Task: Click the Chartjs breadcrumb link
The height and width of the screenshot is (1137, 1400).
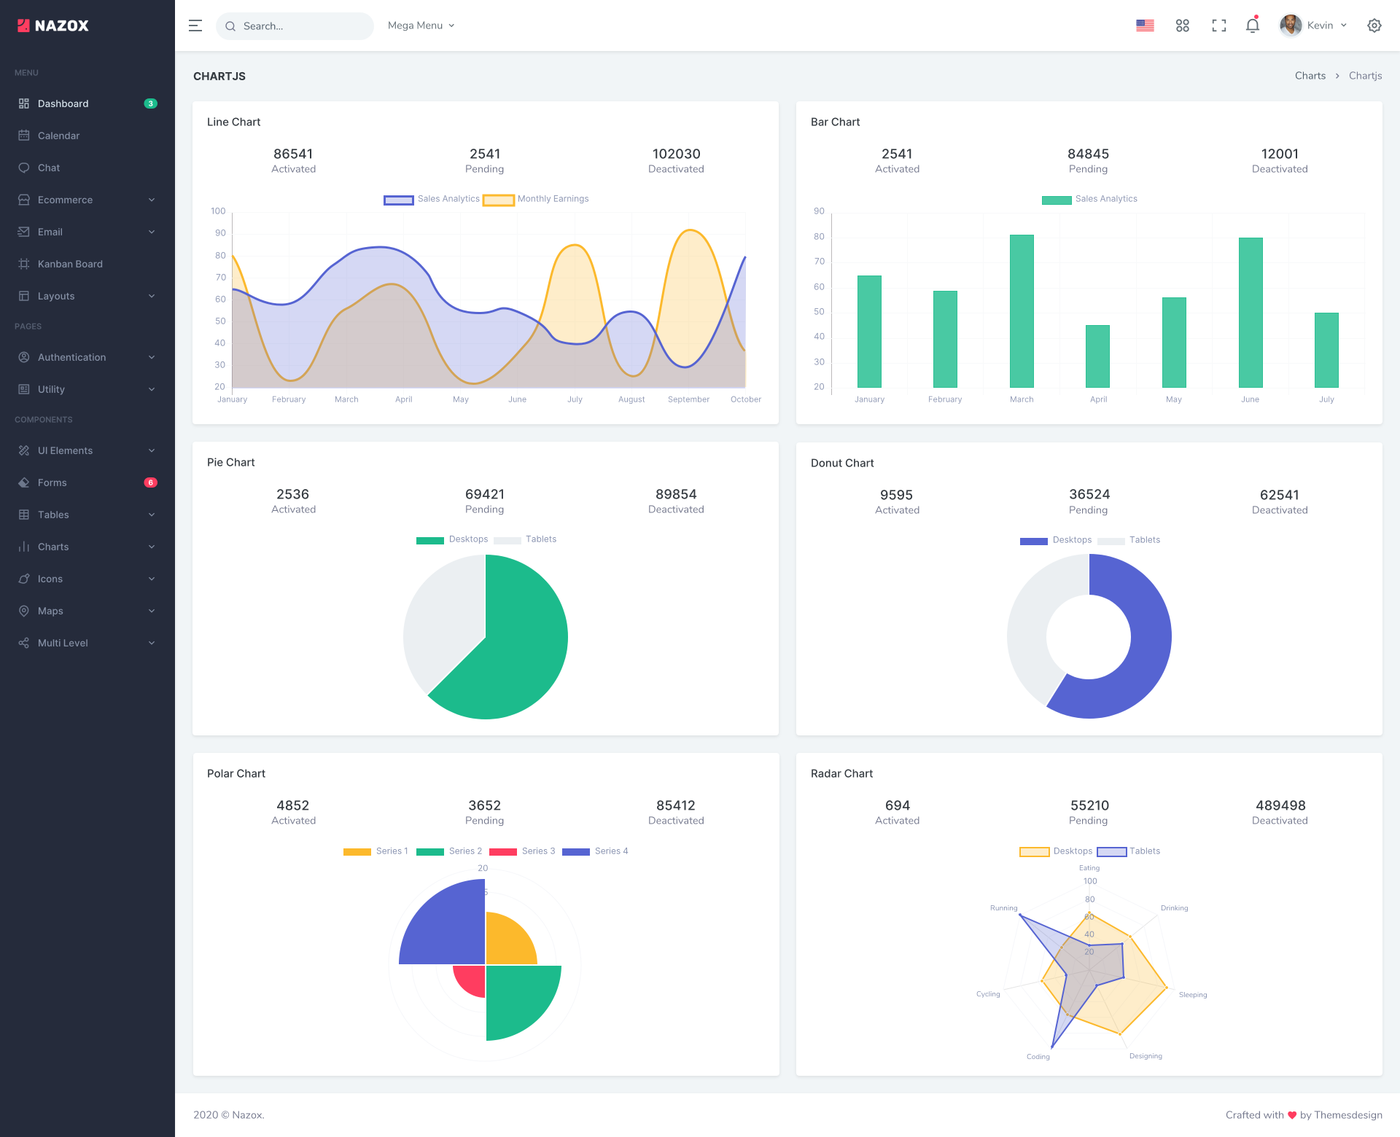Action: pos(1365,76)
